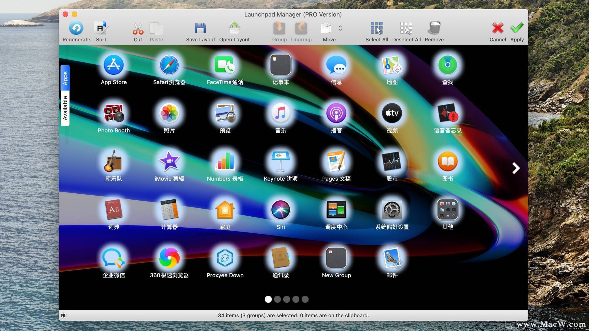Save Layout with floppy disk icon
Viewport: 589px width, 331px height.
point(200,28)
